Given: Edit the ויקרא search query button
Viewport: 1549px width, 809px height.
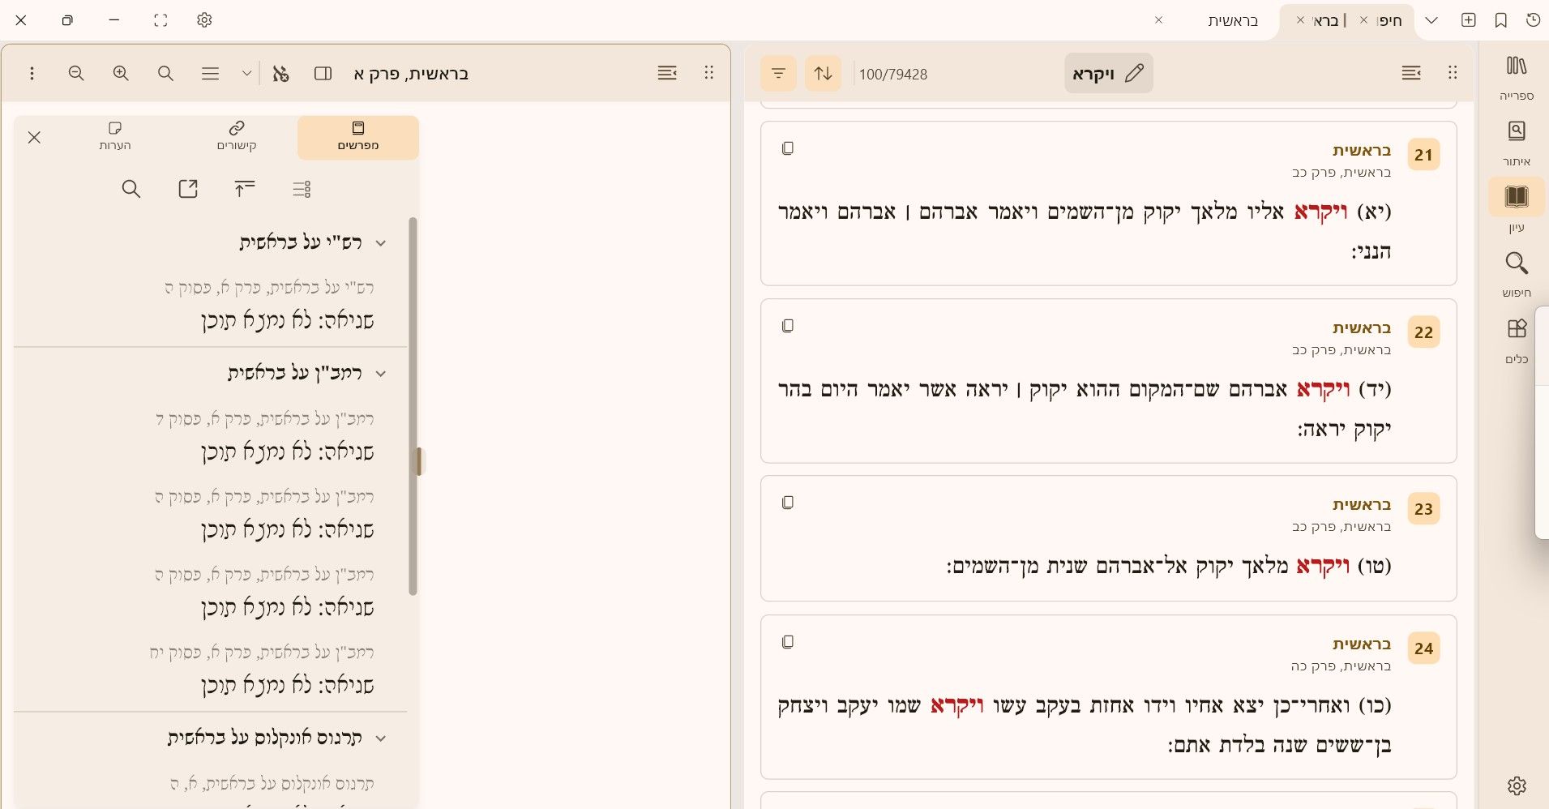Looking at the screenshot, I should 1108,74.
